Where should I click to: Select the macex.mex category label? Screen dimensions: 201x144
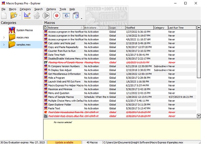pos(23,37)
